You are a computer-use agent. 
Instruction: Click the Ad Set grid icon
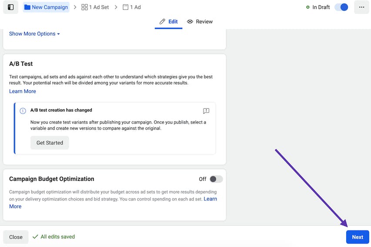[84, 7]
